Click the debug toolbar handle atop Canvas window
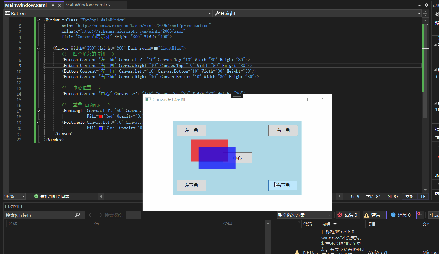 pos(237,96)
